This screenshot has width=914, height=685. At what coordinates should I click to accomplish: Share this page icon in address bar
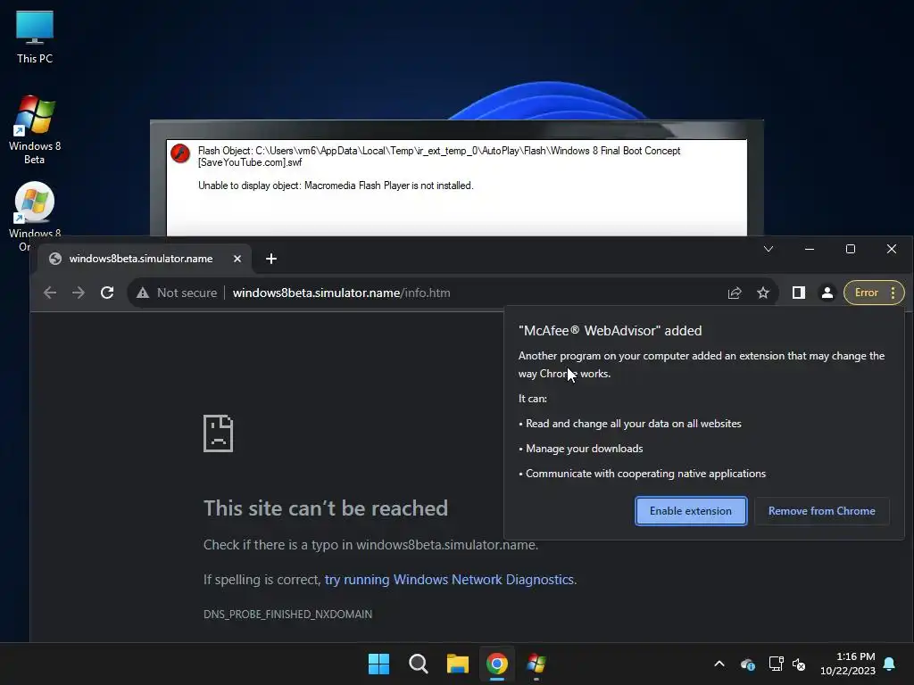pos(735,293)
